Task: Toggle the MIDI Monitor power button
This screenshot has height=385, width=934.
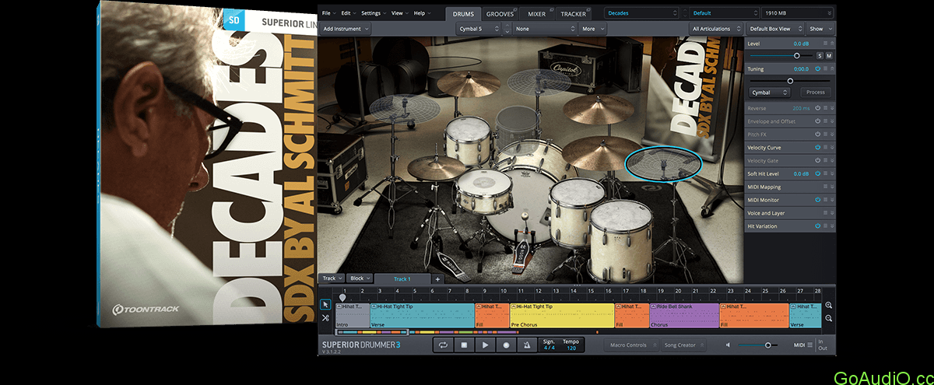Action: 818,200
